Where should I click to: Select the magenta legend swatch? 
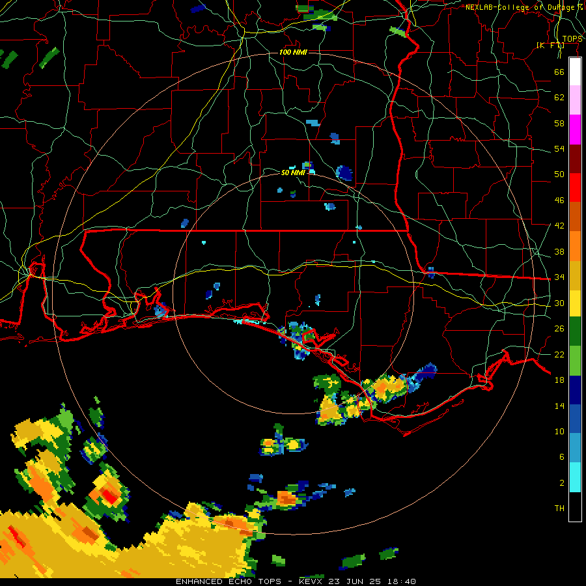[575, 130]
